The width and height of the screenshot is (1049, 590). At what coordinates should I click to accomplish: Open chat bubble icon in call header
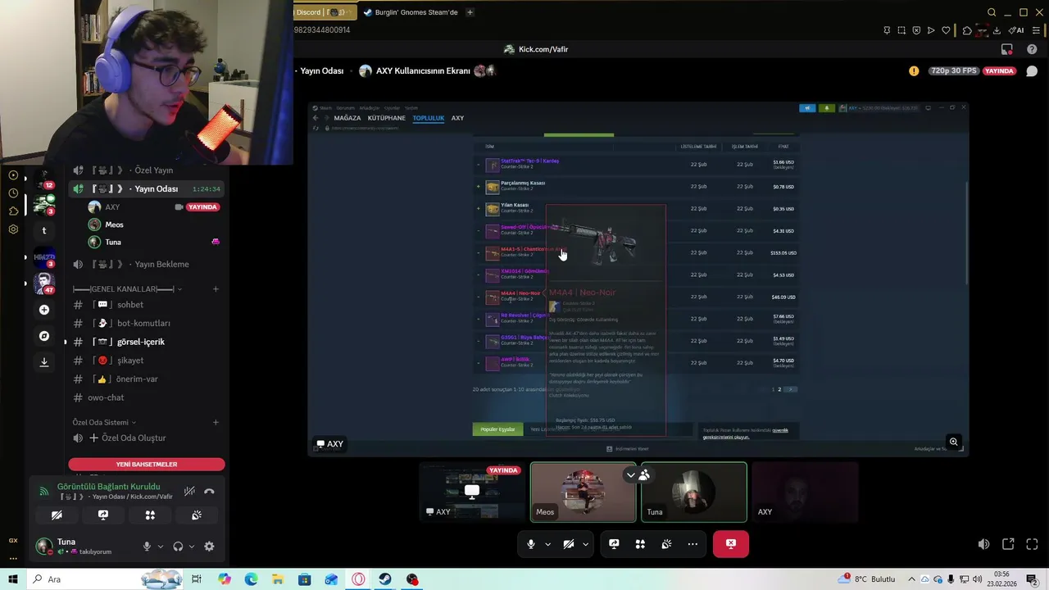click(x=1032, y=71)
